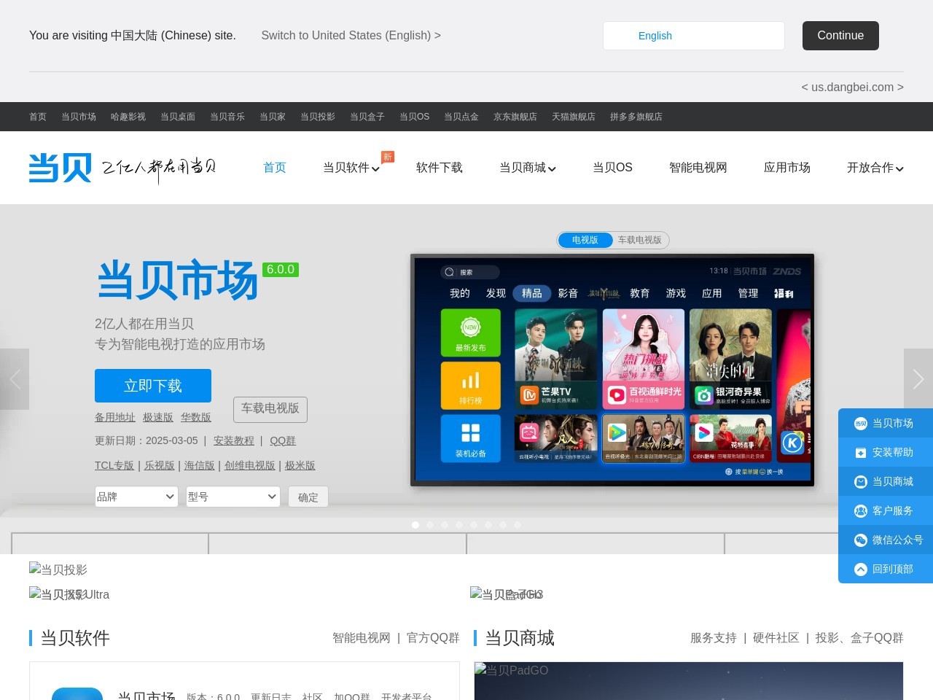This screenshot has height=700, width=933.
Task: Open the 极速版 link
Action: 158,417
